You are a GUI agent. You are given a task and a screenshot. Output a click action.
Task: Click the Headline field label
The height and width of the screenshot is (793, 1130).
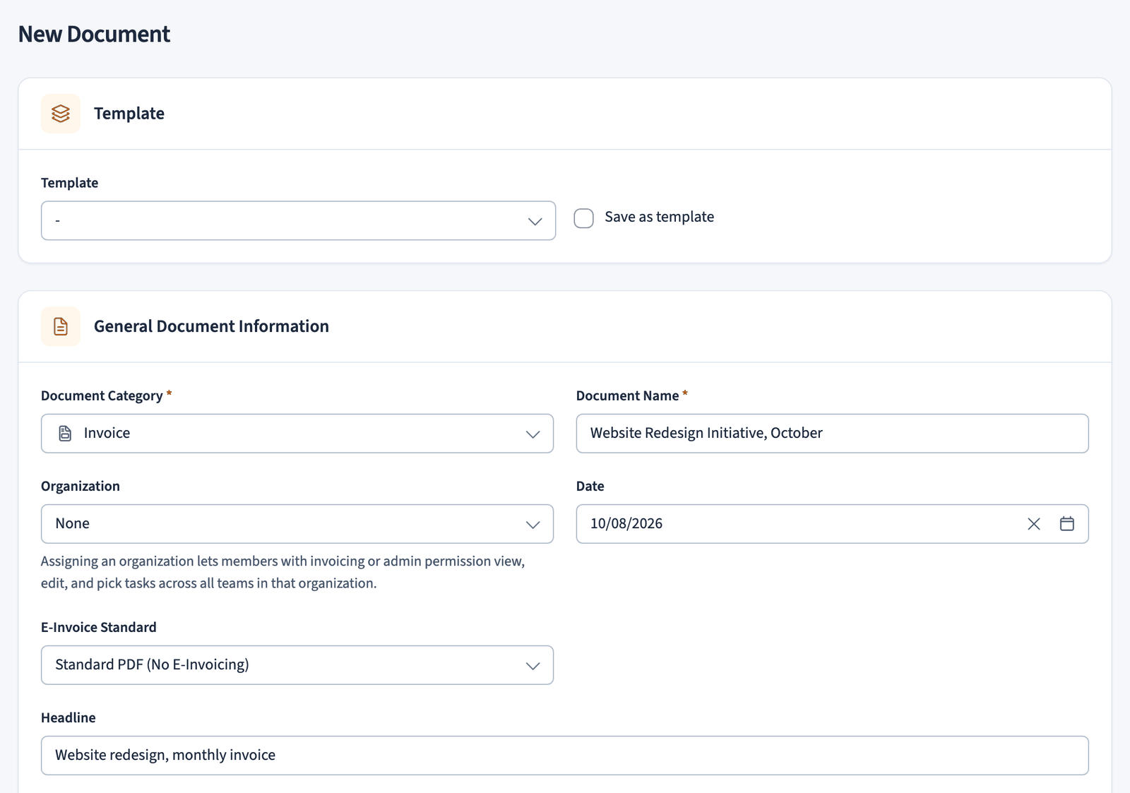point(69,717)
